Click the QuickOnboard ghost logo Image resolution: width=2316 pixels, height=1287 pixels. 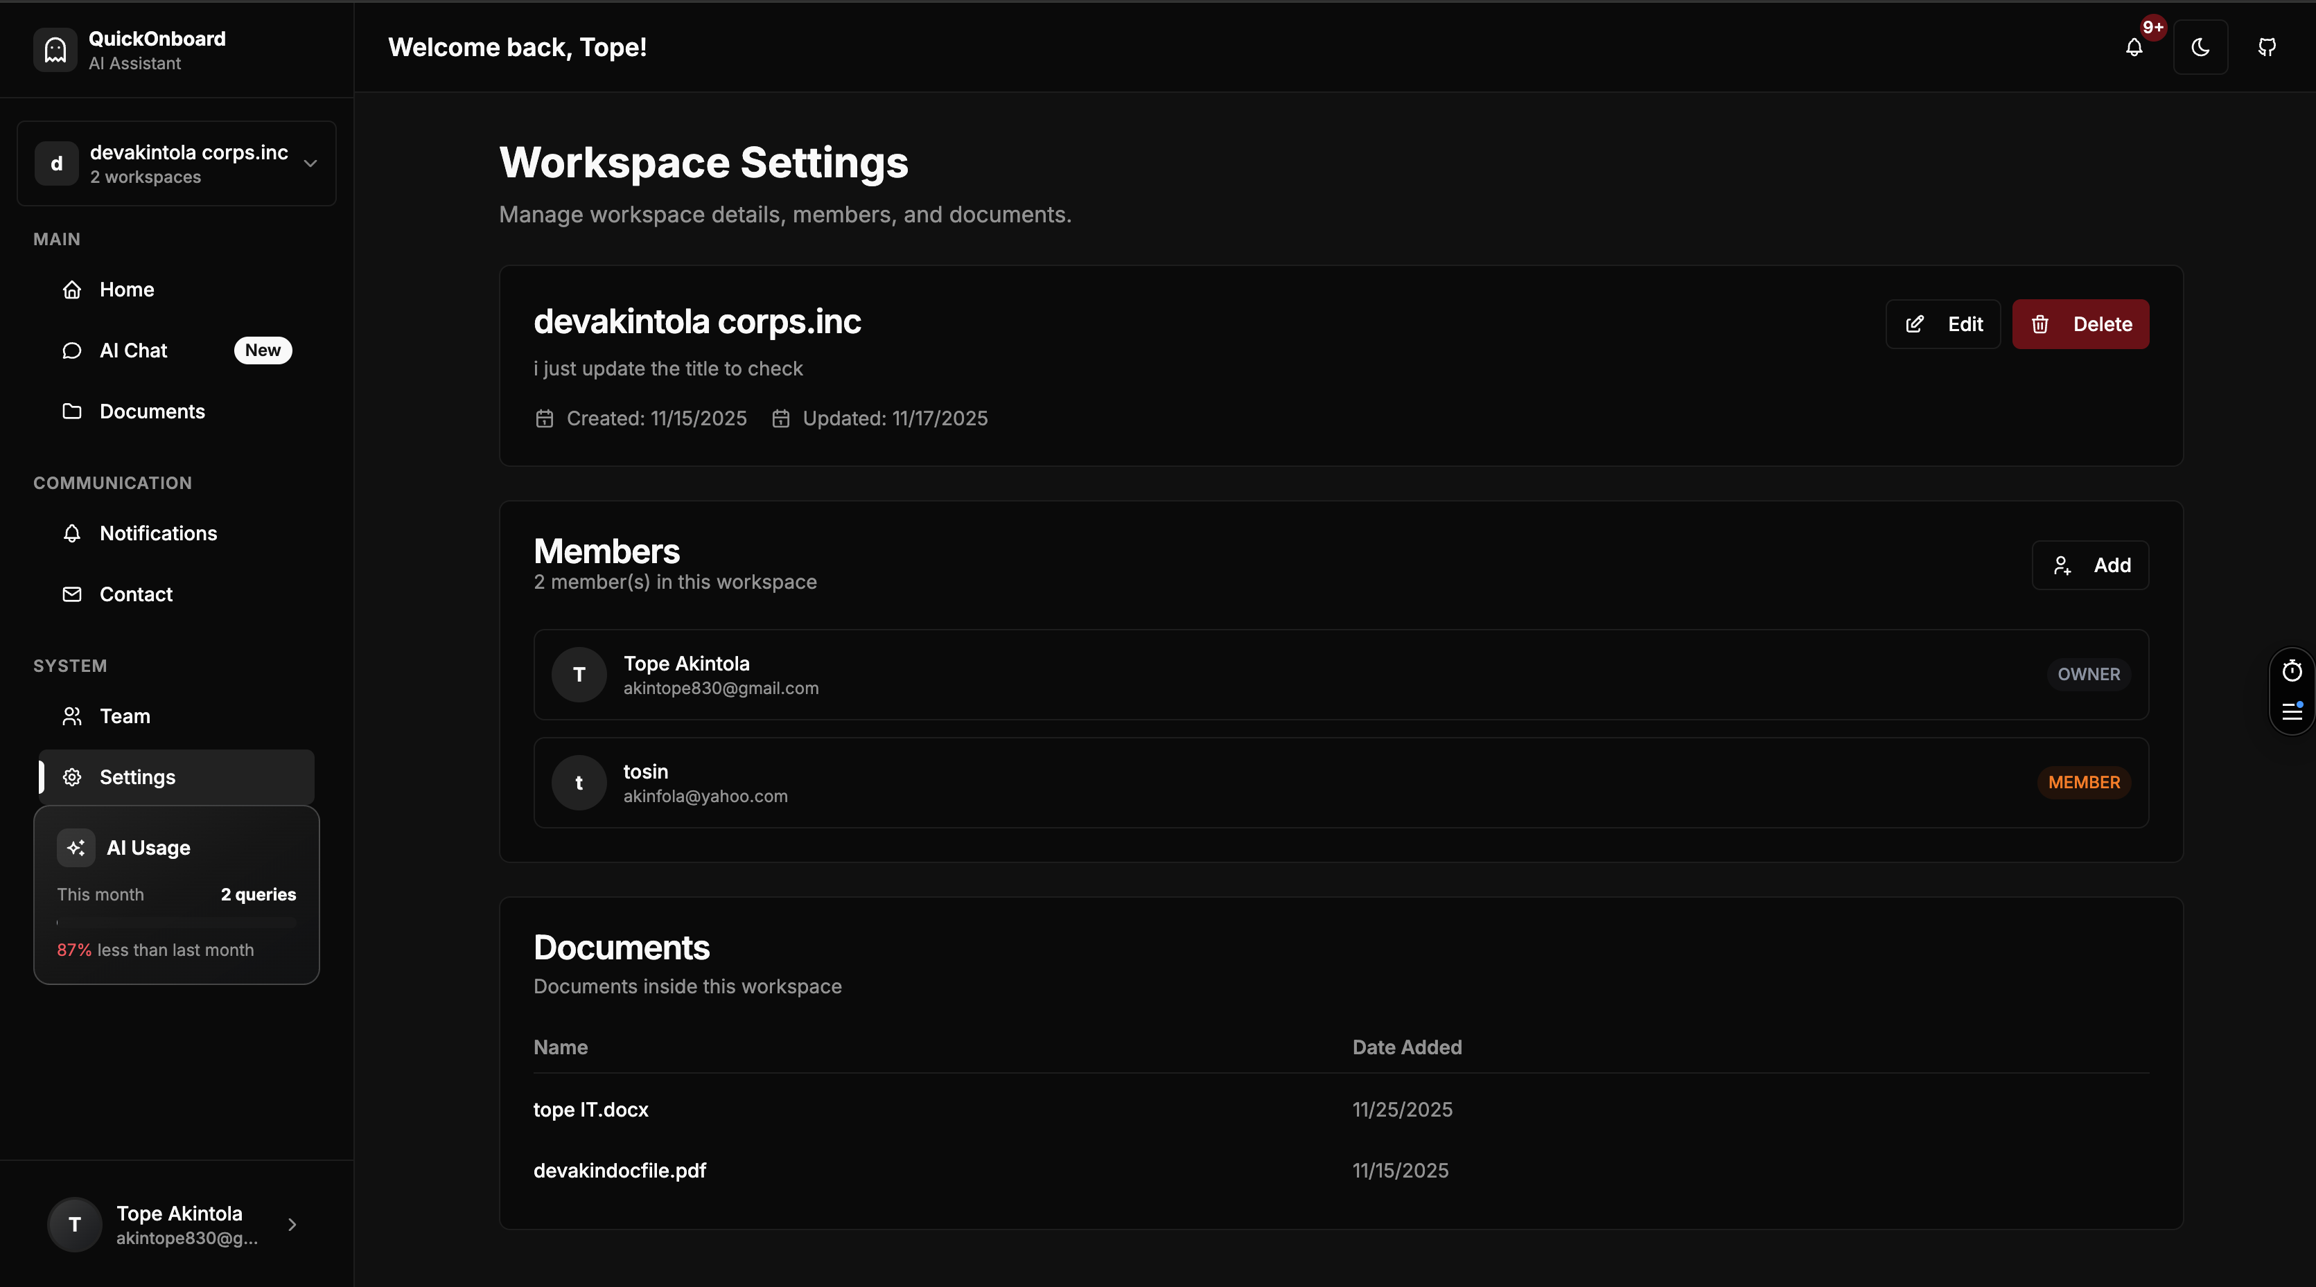(x=55, y=49)
